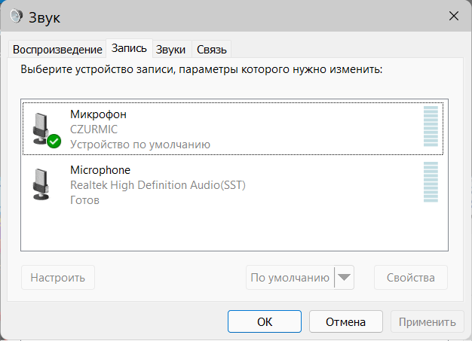The image size is (472, 341).
Task: Click the Настроить button
Action: click(x=58, y=277)
